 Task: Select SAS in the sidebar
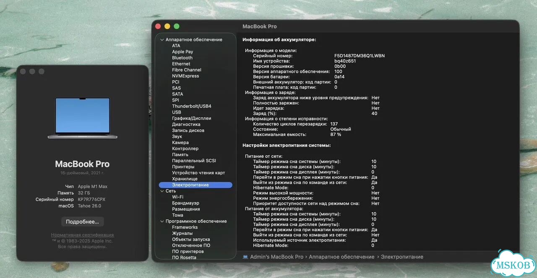point(176,88)
